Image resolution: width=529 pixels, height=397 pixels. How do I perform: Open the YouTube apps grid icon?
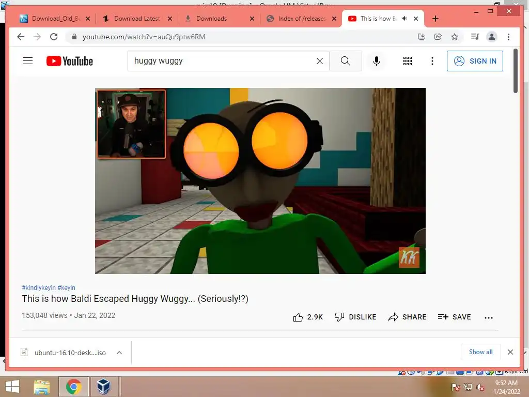pyautogui.click(x=408, y=61)
